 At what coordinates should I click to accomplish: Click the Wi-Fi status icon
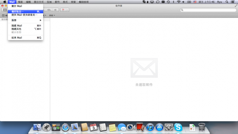click(x=178, y=2)
